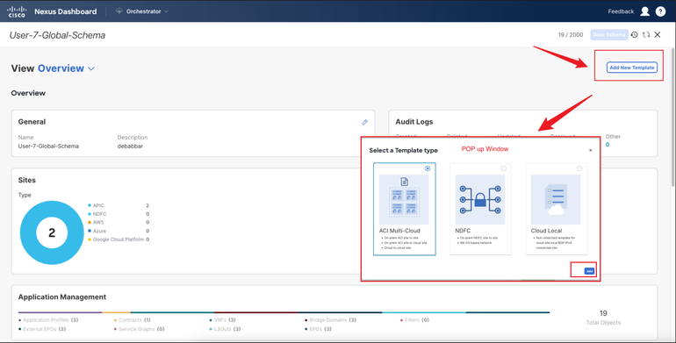Open the help question mark icon
The width and height of the screenshot is (676, 343).
click(660, 11)
